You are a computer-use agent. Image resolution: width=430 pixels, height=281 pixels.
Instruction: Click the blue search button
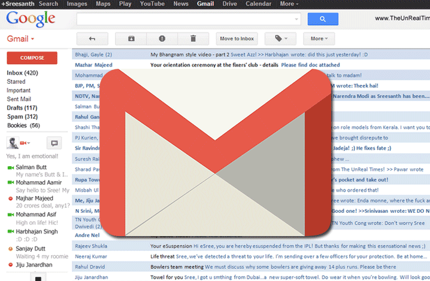point(323,19)
